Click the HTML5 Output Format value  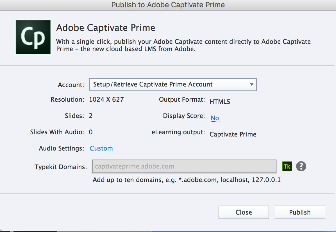220,101
